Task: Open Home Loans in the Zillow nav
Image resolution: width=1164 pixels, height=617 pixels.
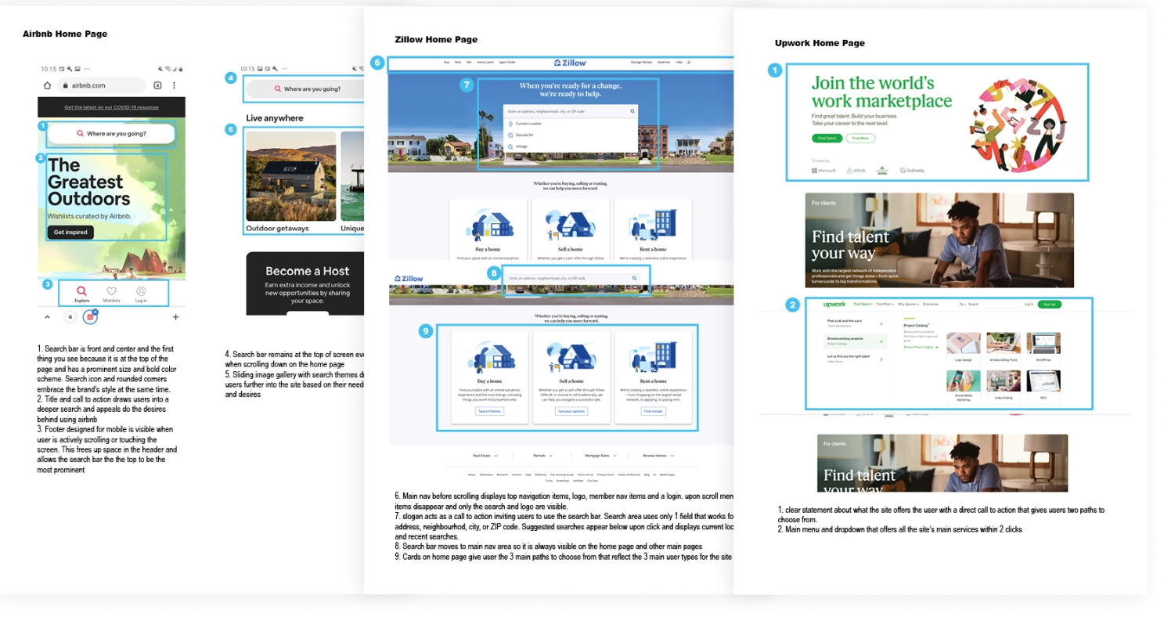Action: [485, 63]
